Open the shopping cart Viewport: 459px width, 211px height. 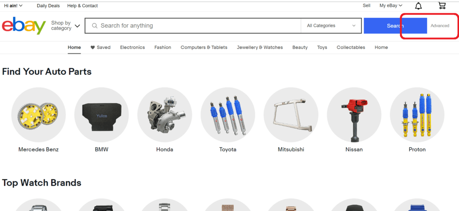pyautogui.click(x=442, y=6)
